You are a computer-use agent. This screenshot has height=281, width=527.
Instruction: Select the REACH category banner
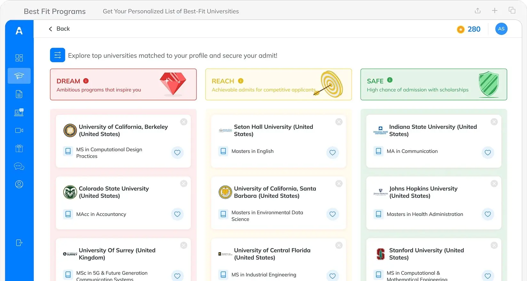pyautogui.click(x=278, y=84)
